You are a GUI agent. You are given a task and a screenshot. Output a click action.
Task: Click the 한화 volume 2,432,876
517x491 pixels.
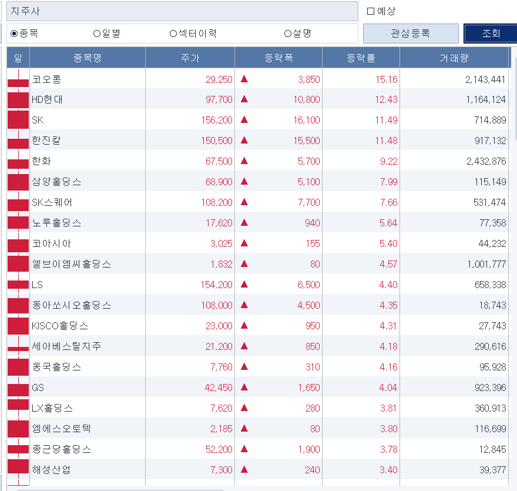point(486,161)
